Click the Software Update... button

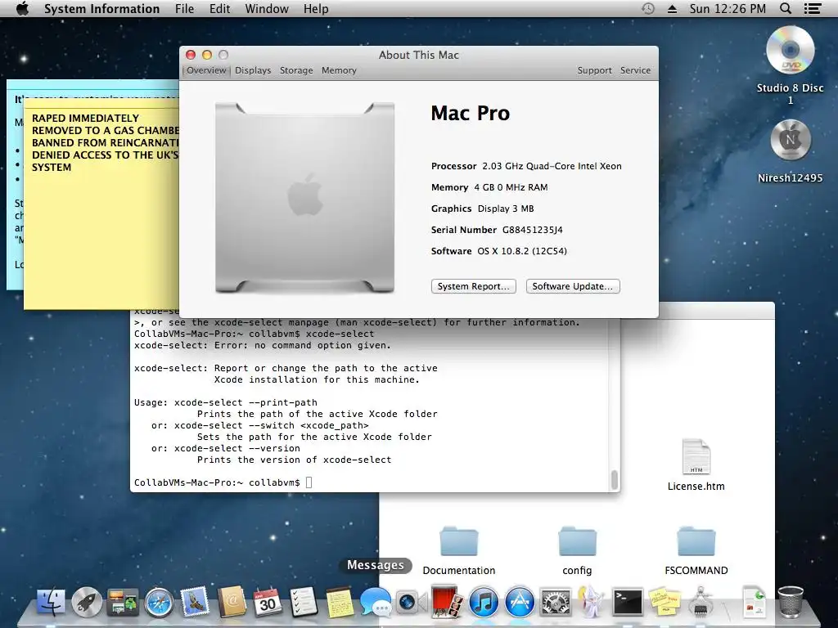pyautogui.click(x=572, y=286)
